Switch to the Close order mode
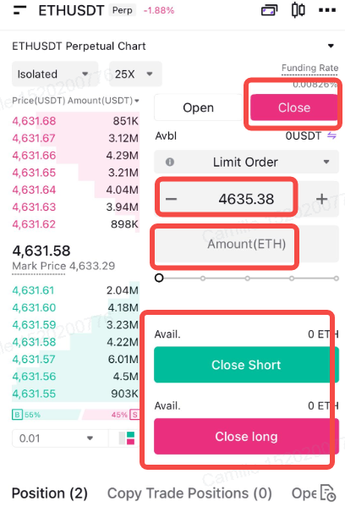Viewport: 345px width, 507px height. tap(294, 107)
